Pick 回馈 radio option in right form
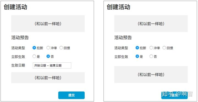This screenshot has height=102, width=198. 164,48
